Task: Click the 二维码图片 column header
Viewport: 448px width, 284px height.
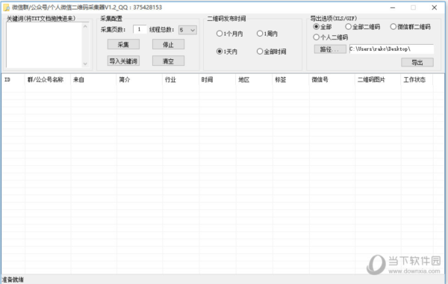Action: 378,80
